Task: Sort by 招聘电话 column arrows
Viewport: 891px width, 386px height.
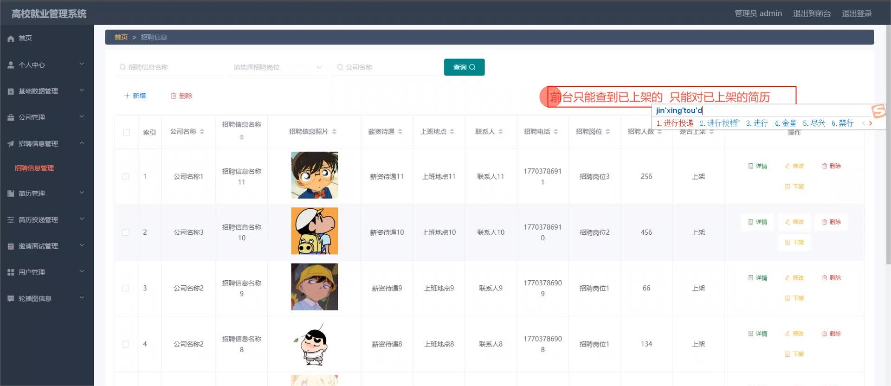Action: point(555,132)
